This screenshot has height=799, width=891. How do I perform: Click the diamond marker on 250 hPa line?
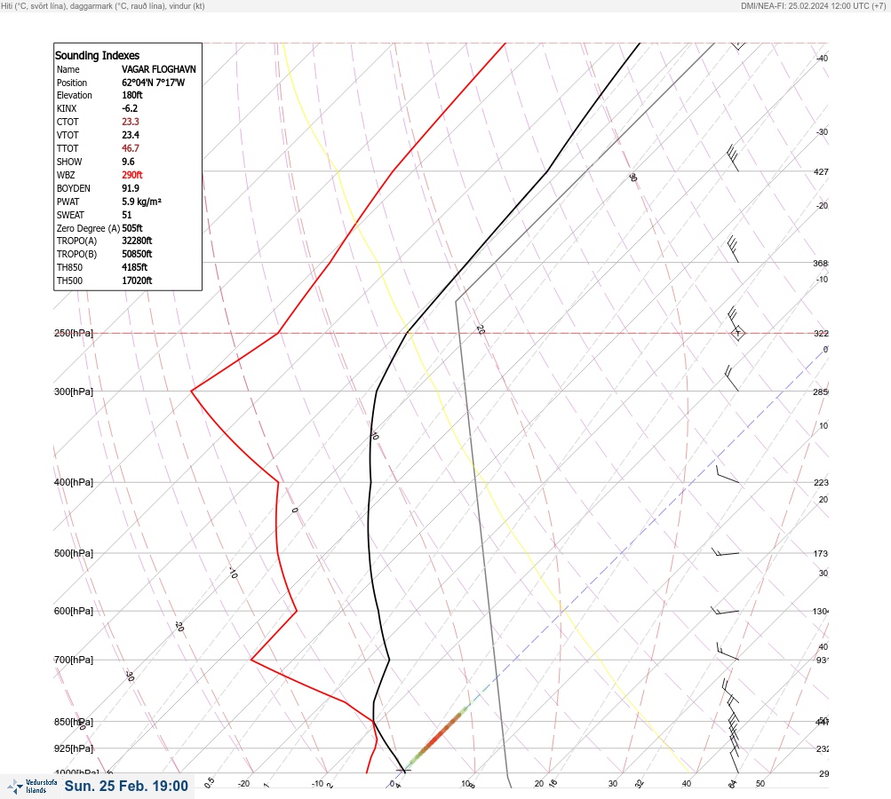(x=737, y=333)
